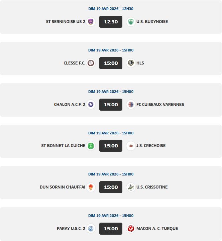Open the Paray vs Macon 15:00 box
The image size is (222, 241).
point(111,229)
